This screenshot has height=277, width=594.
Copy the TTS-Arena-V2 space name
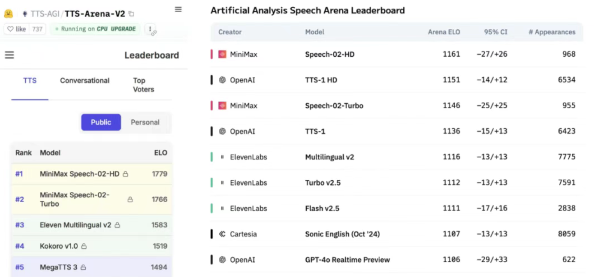[x=131, y=14]
